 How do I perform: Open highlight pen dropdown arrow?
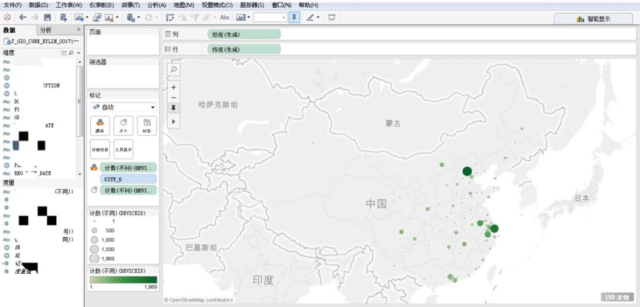318,18
